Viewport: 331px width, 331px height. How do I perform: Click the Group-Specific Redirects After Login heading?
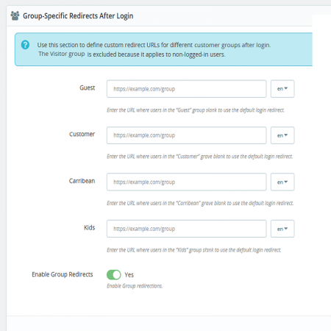pos(78,16)
